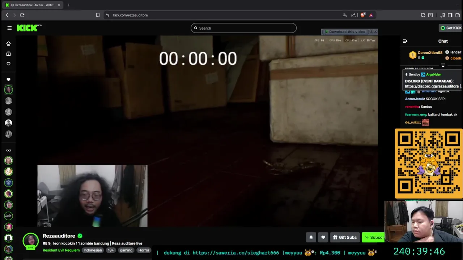The width and height of the screenshot is (463, 260).
Task: Go to the Kick logo home
Action: [x=29, y=28]
